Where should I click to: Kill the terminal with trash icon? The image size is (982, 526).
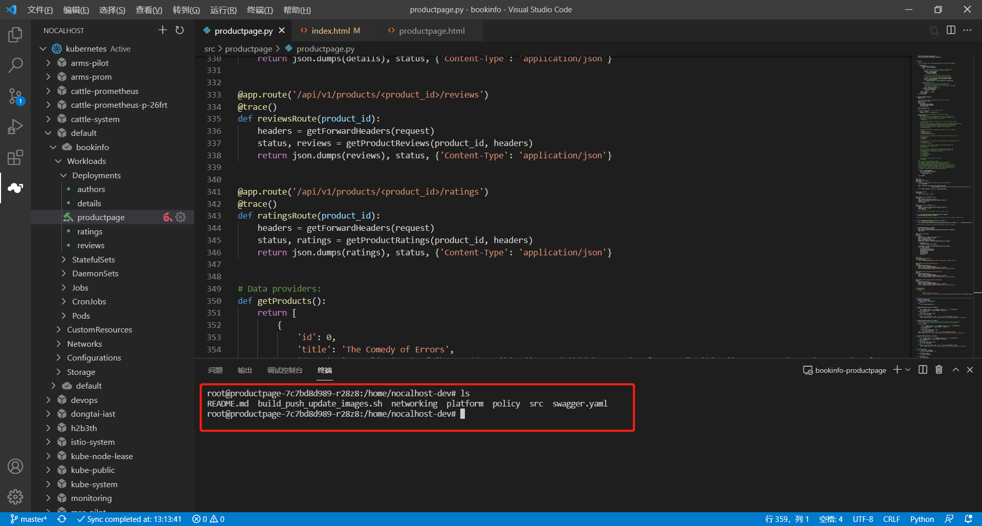tap(939, 370)
